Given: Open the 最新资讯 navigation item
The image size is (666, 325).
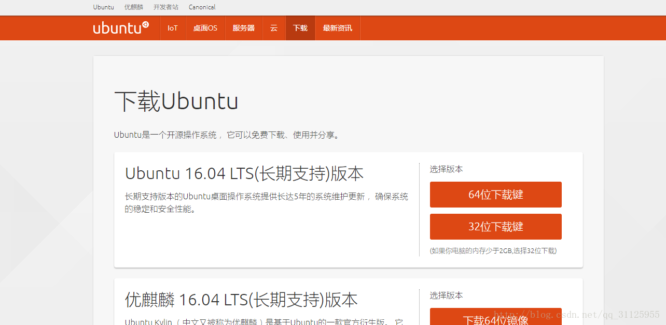Looking at the screenshot, I should click(x=338, y=28).
